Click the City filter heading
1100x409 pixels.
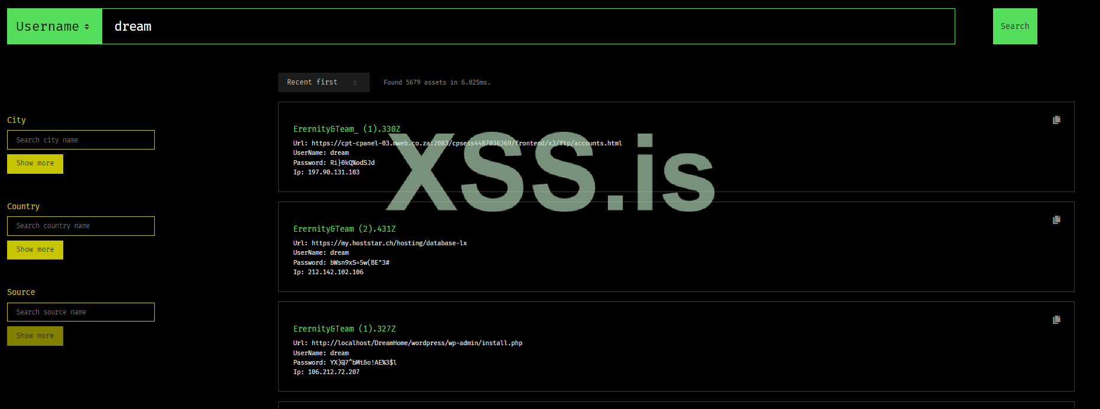pos(17,120)
